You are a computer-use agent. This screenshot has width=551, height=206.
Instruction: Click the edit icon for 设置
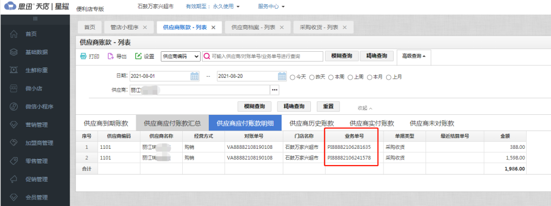coord(138,56)
